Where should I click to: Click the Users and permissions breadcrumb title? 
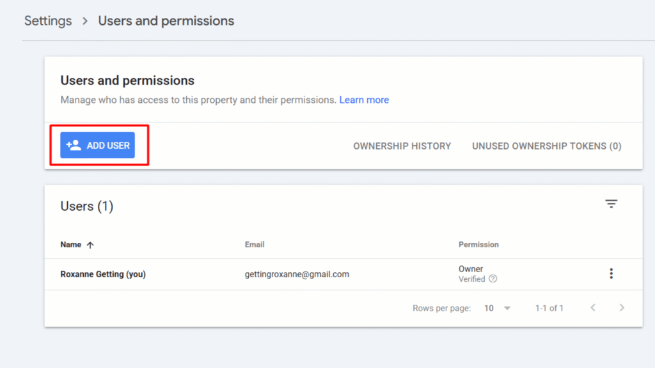[166, 21]
